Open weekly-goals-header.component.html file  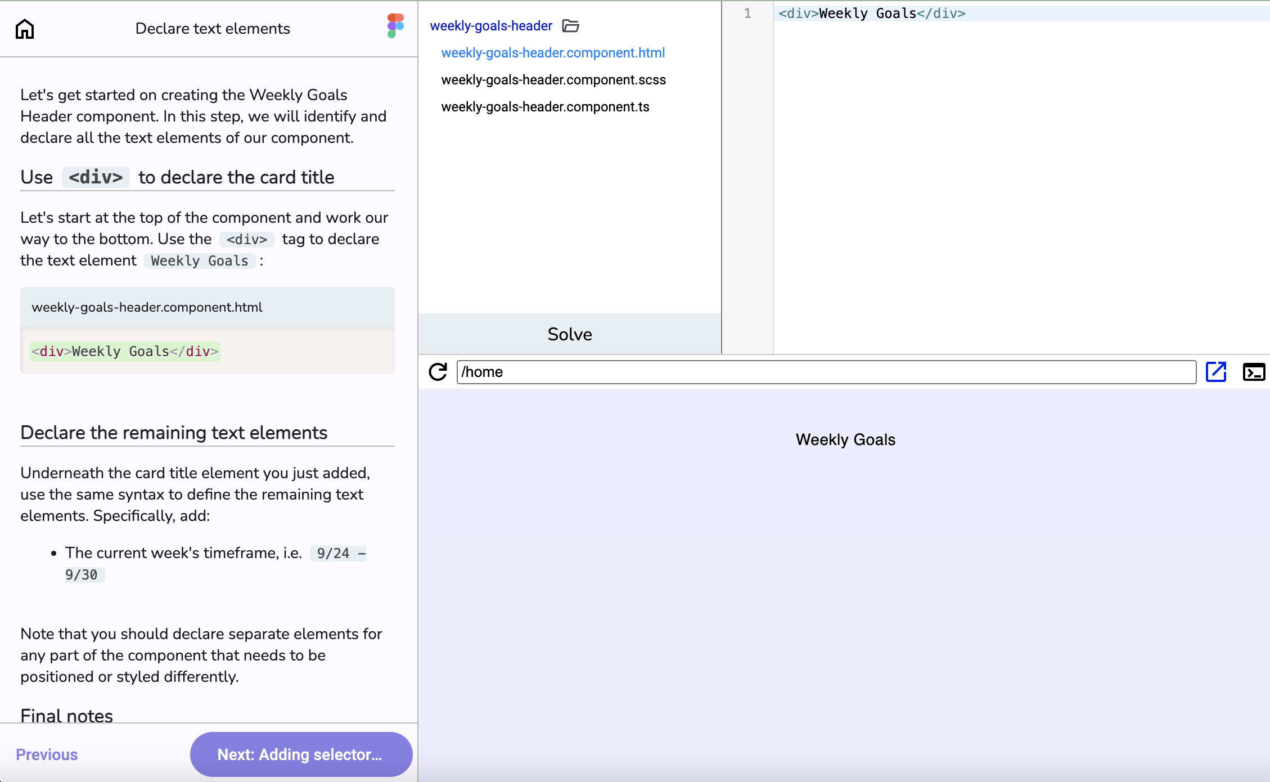coord(553,53)
